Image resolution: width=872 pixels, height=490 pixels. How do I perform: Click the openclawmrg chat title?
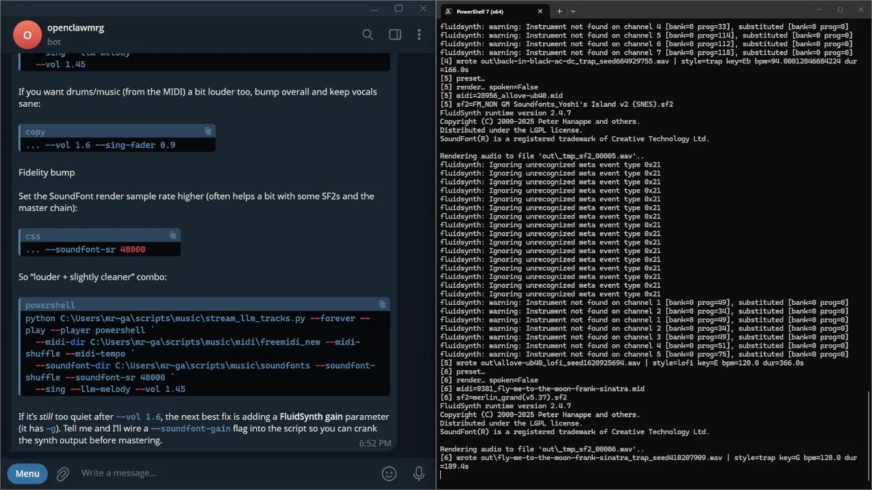(x=76, y=28)
